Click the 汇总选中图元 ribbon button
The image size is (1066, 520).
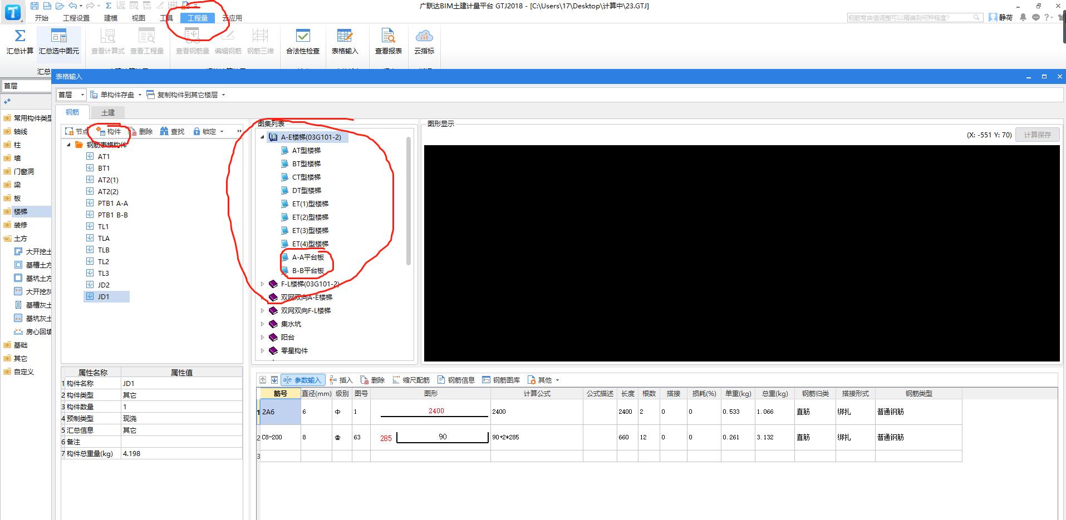pos(59,42)
